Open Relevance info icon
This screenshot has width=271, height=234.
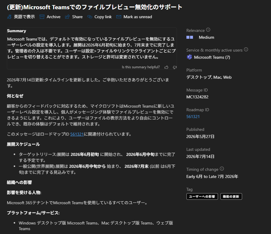(x=208, y=30)
